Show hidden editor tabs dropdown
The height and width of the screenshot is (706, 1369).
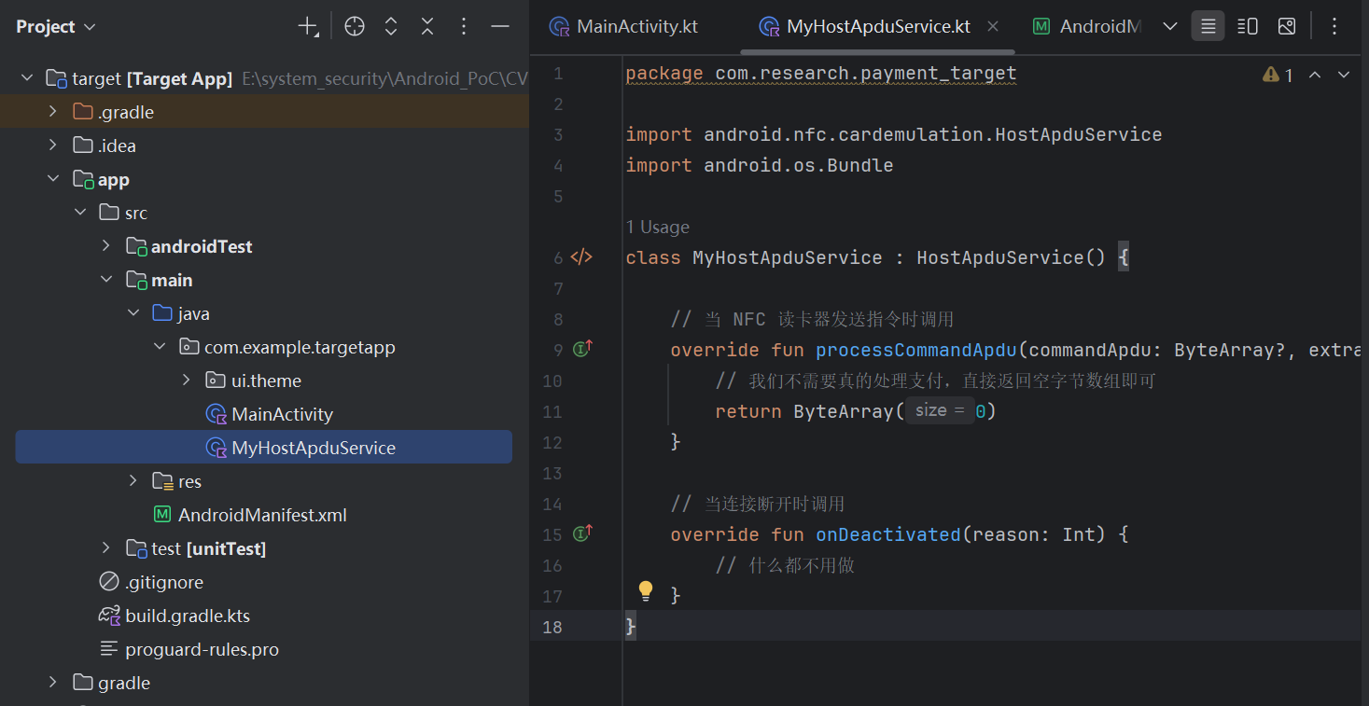click(1169, 27)
